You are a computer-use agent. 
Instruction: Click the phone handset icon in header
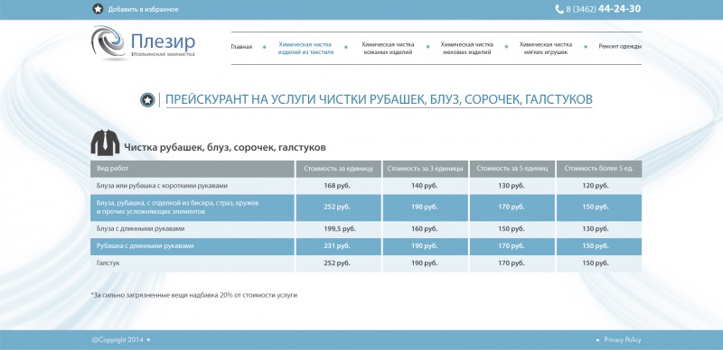coord(559,9)
